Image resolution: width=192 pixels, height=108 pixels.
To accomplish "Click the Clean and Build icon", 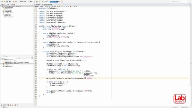I will point(37,1).
